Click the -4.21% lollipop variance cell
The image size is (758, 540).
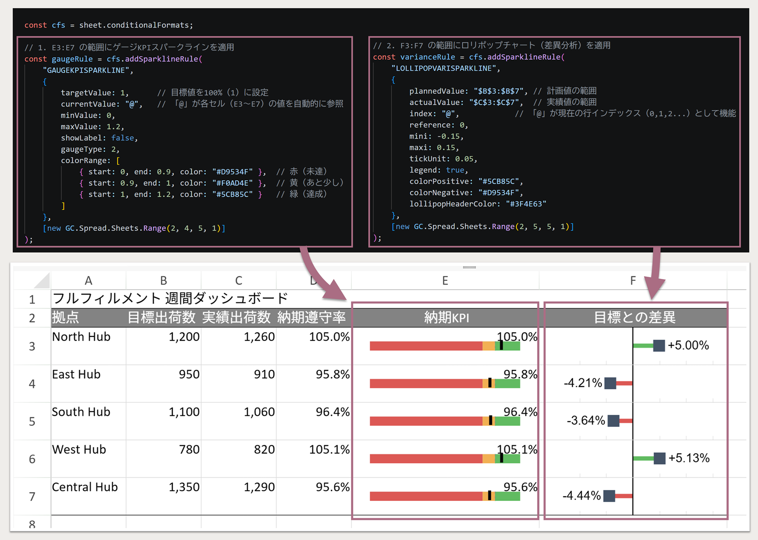pos(633,384)
